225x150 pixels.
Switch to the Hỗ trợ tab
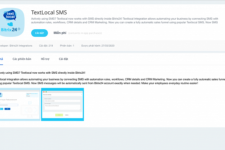click(45, 59)
